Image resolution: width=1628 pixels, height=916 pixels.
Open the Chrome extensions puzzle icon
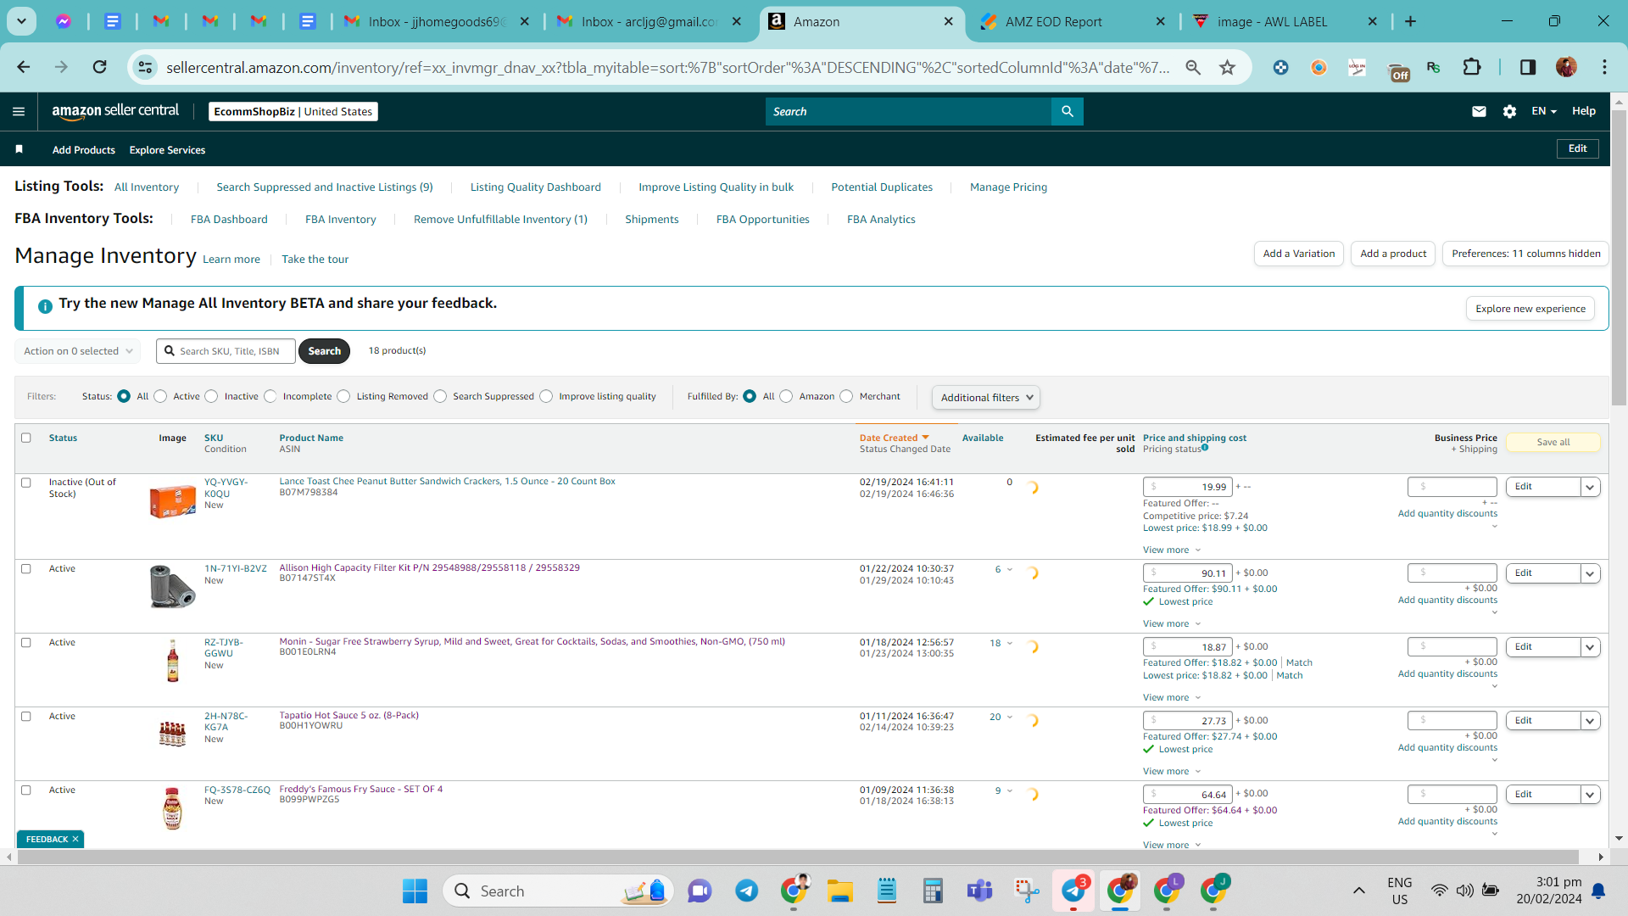[x=1472, y=67]
